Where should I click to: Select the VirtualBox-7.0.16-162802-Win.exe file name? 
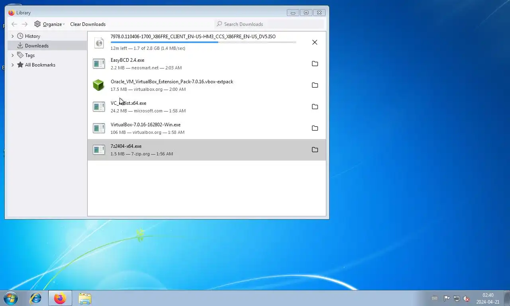[145, 125]
